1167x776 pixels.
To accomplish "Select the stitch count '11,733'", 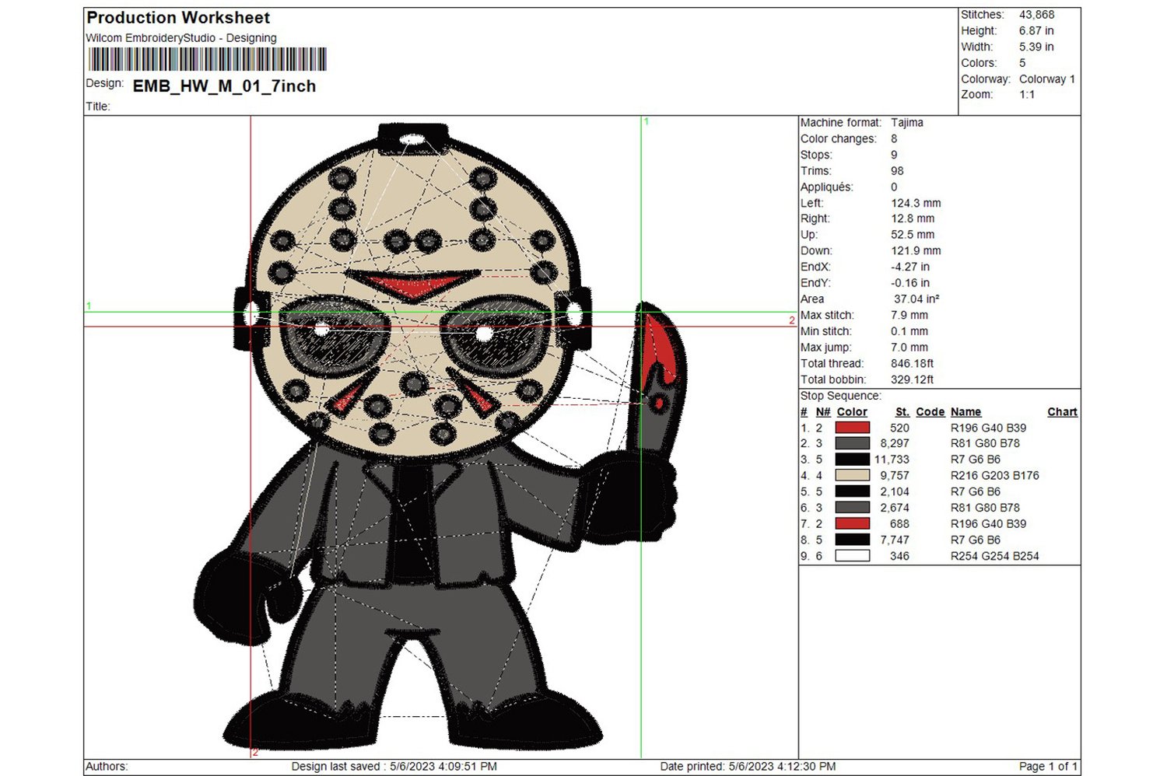I will (892, 460).
